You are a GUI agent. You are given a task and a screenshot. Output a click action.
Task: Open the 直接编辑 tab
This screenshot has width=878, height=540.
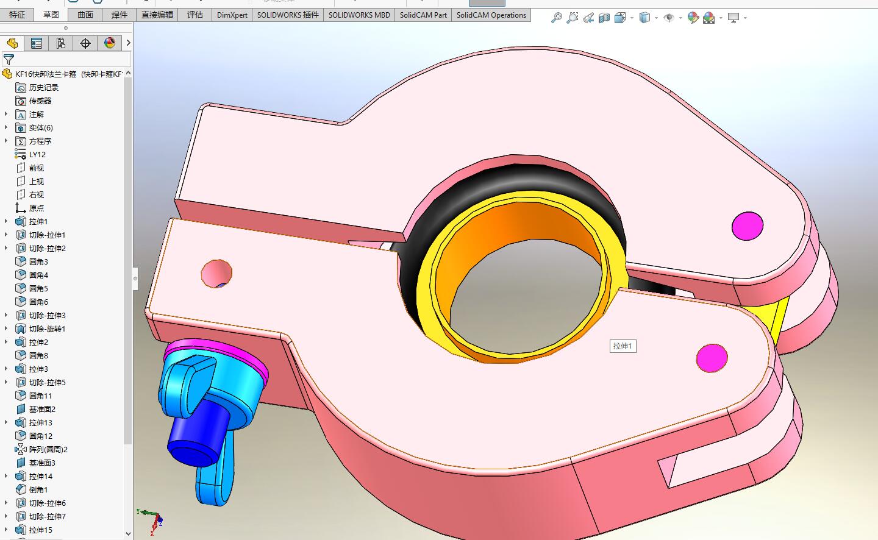click(157, 15)
